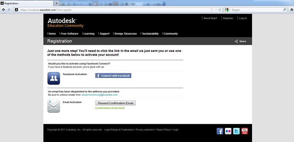Open the Privacy statement footer link

point(145,129)
